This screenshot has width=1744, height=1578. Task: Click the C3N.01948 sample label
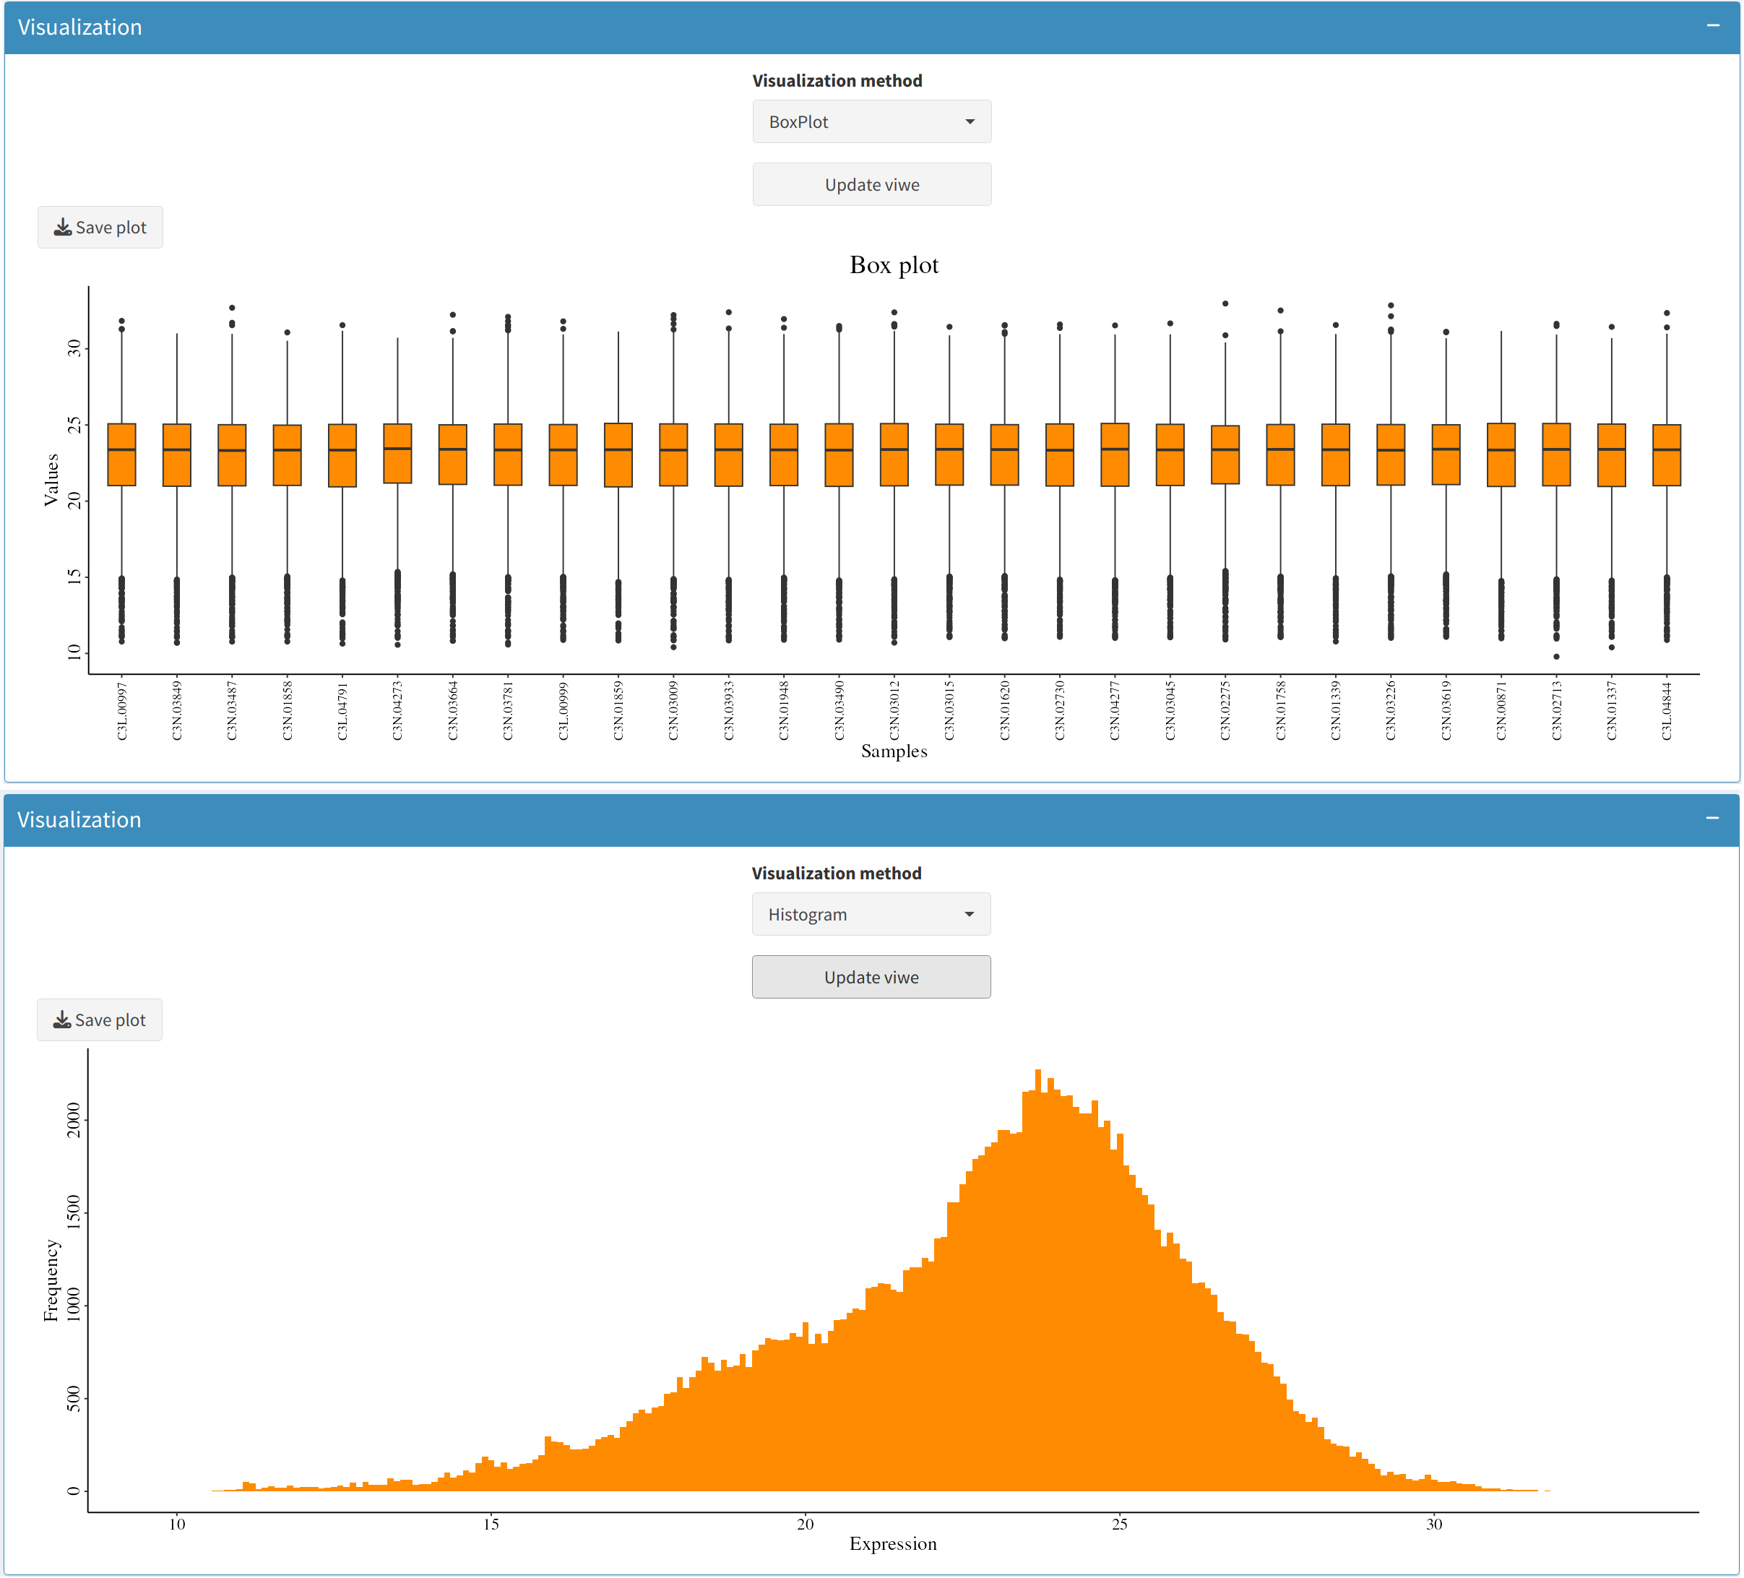784,711
